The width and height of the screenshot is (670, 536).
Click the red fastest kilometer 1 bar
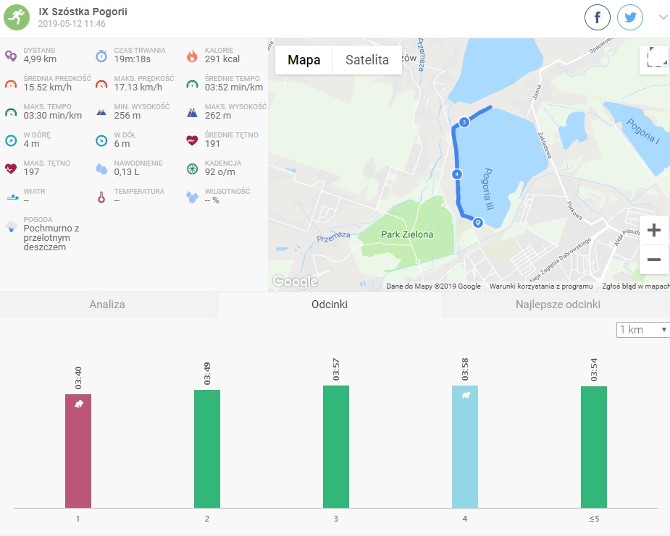pyautogui.click(x=78, y=451)
